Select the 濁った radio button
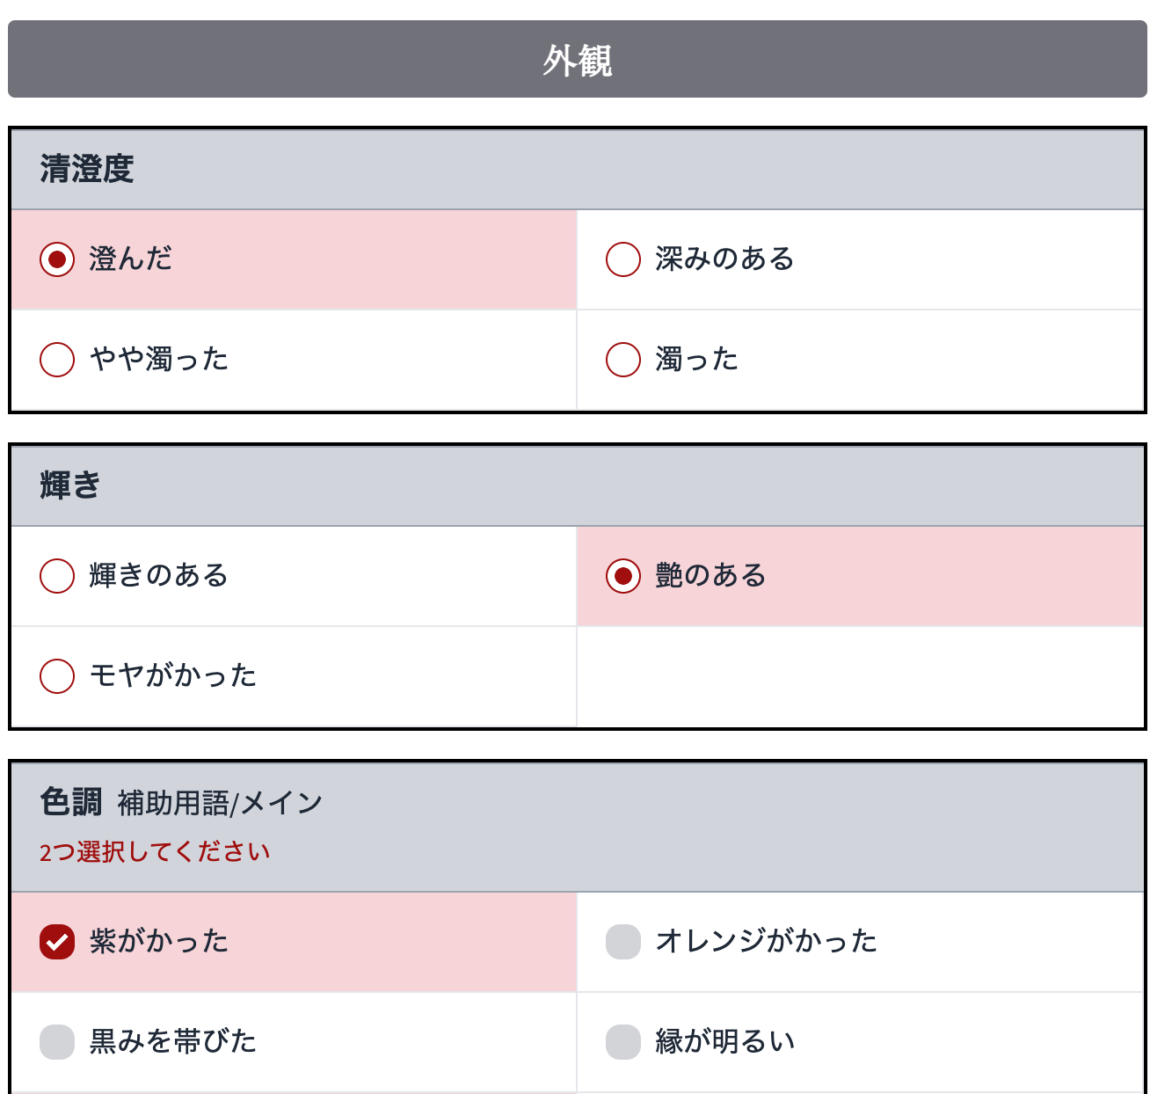The height and width of the screenshot is (1094, 1150). point(623,359)
